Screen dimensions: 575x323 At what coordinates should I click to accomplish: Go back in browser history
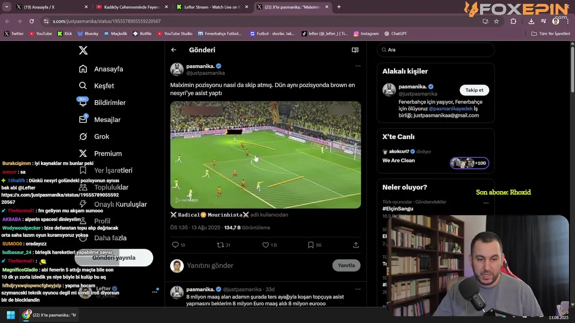coord(7,21)
